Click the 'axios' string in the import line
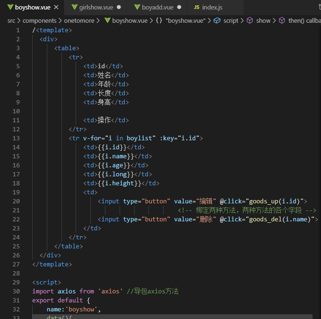The height and width of the screenshot is (319, 321). tap(109, 291)
